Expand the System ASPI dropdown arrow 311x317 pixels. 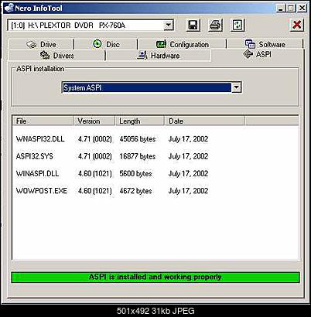(x=236, y=87)
